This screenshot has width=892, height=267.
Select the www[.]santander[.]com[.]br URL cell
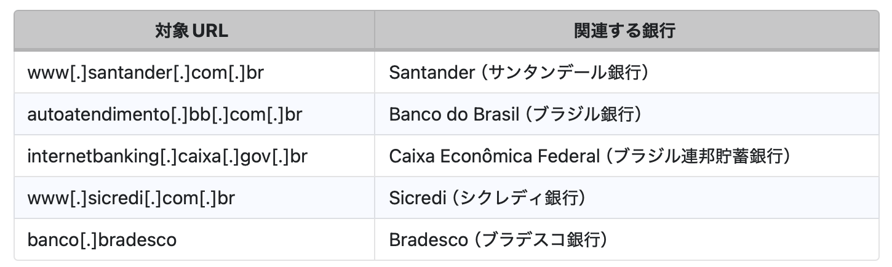[x=146, y=72]
